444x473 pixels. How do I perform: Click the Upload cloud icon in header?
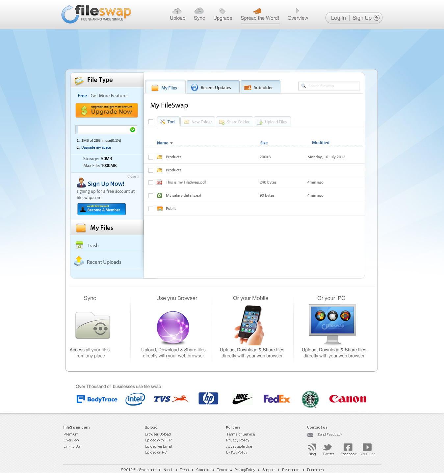(x=177, y=11)
